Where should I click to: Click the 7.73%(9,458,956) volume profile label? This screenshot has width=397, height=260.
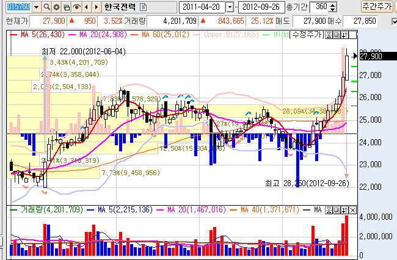tap(131, 173)
